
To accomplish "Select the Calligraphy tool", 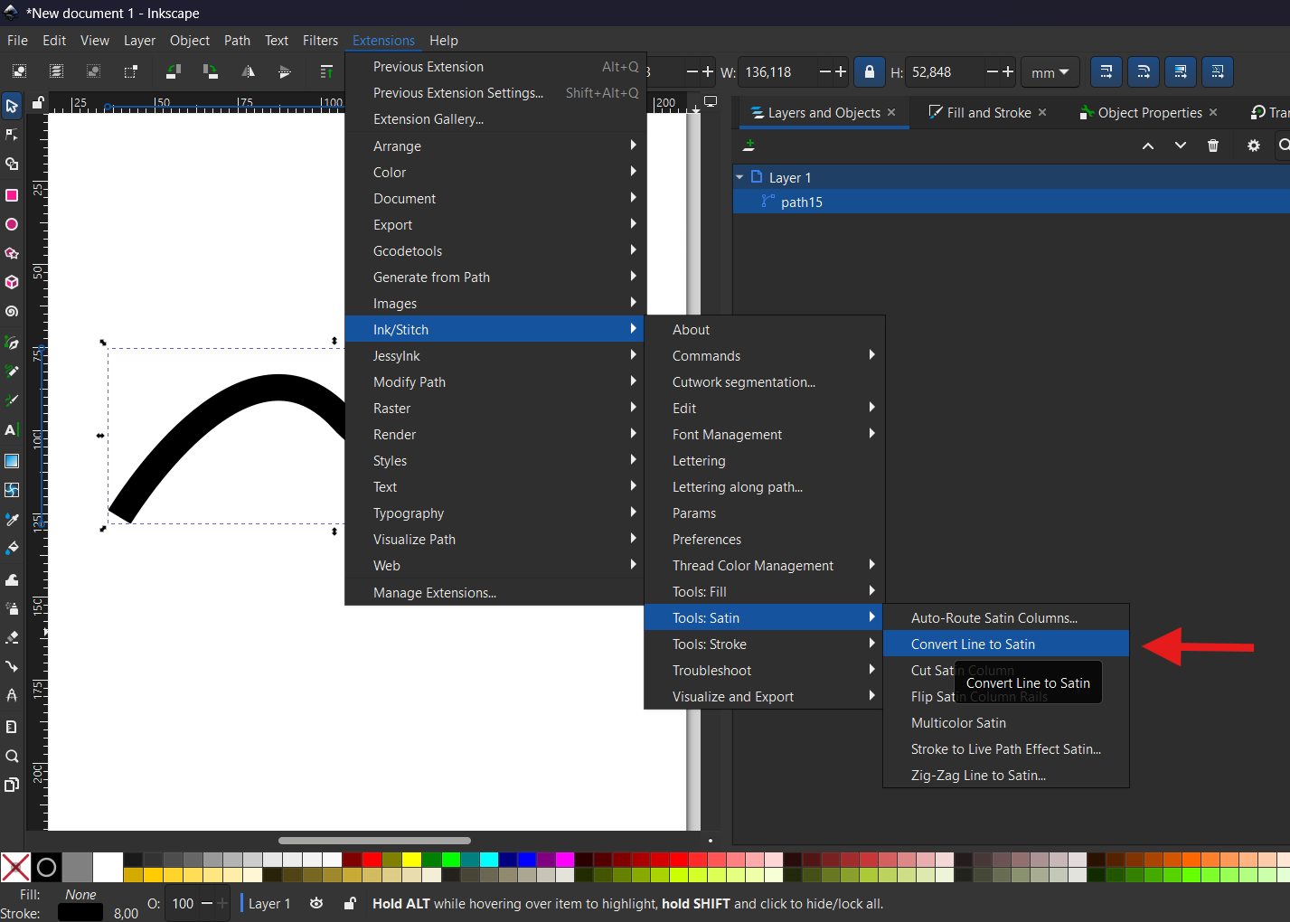I will (12, 400).
